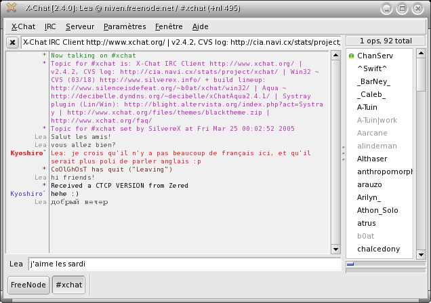
Task: Select user Athon_Solo in user list
Action: pyautogui.click(x=377, y=210)
